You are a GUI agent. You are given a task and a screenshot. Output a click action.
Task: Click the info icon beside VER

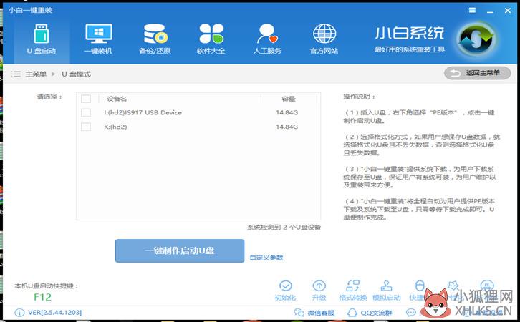pos(19,313)
